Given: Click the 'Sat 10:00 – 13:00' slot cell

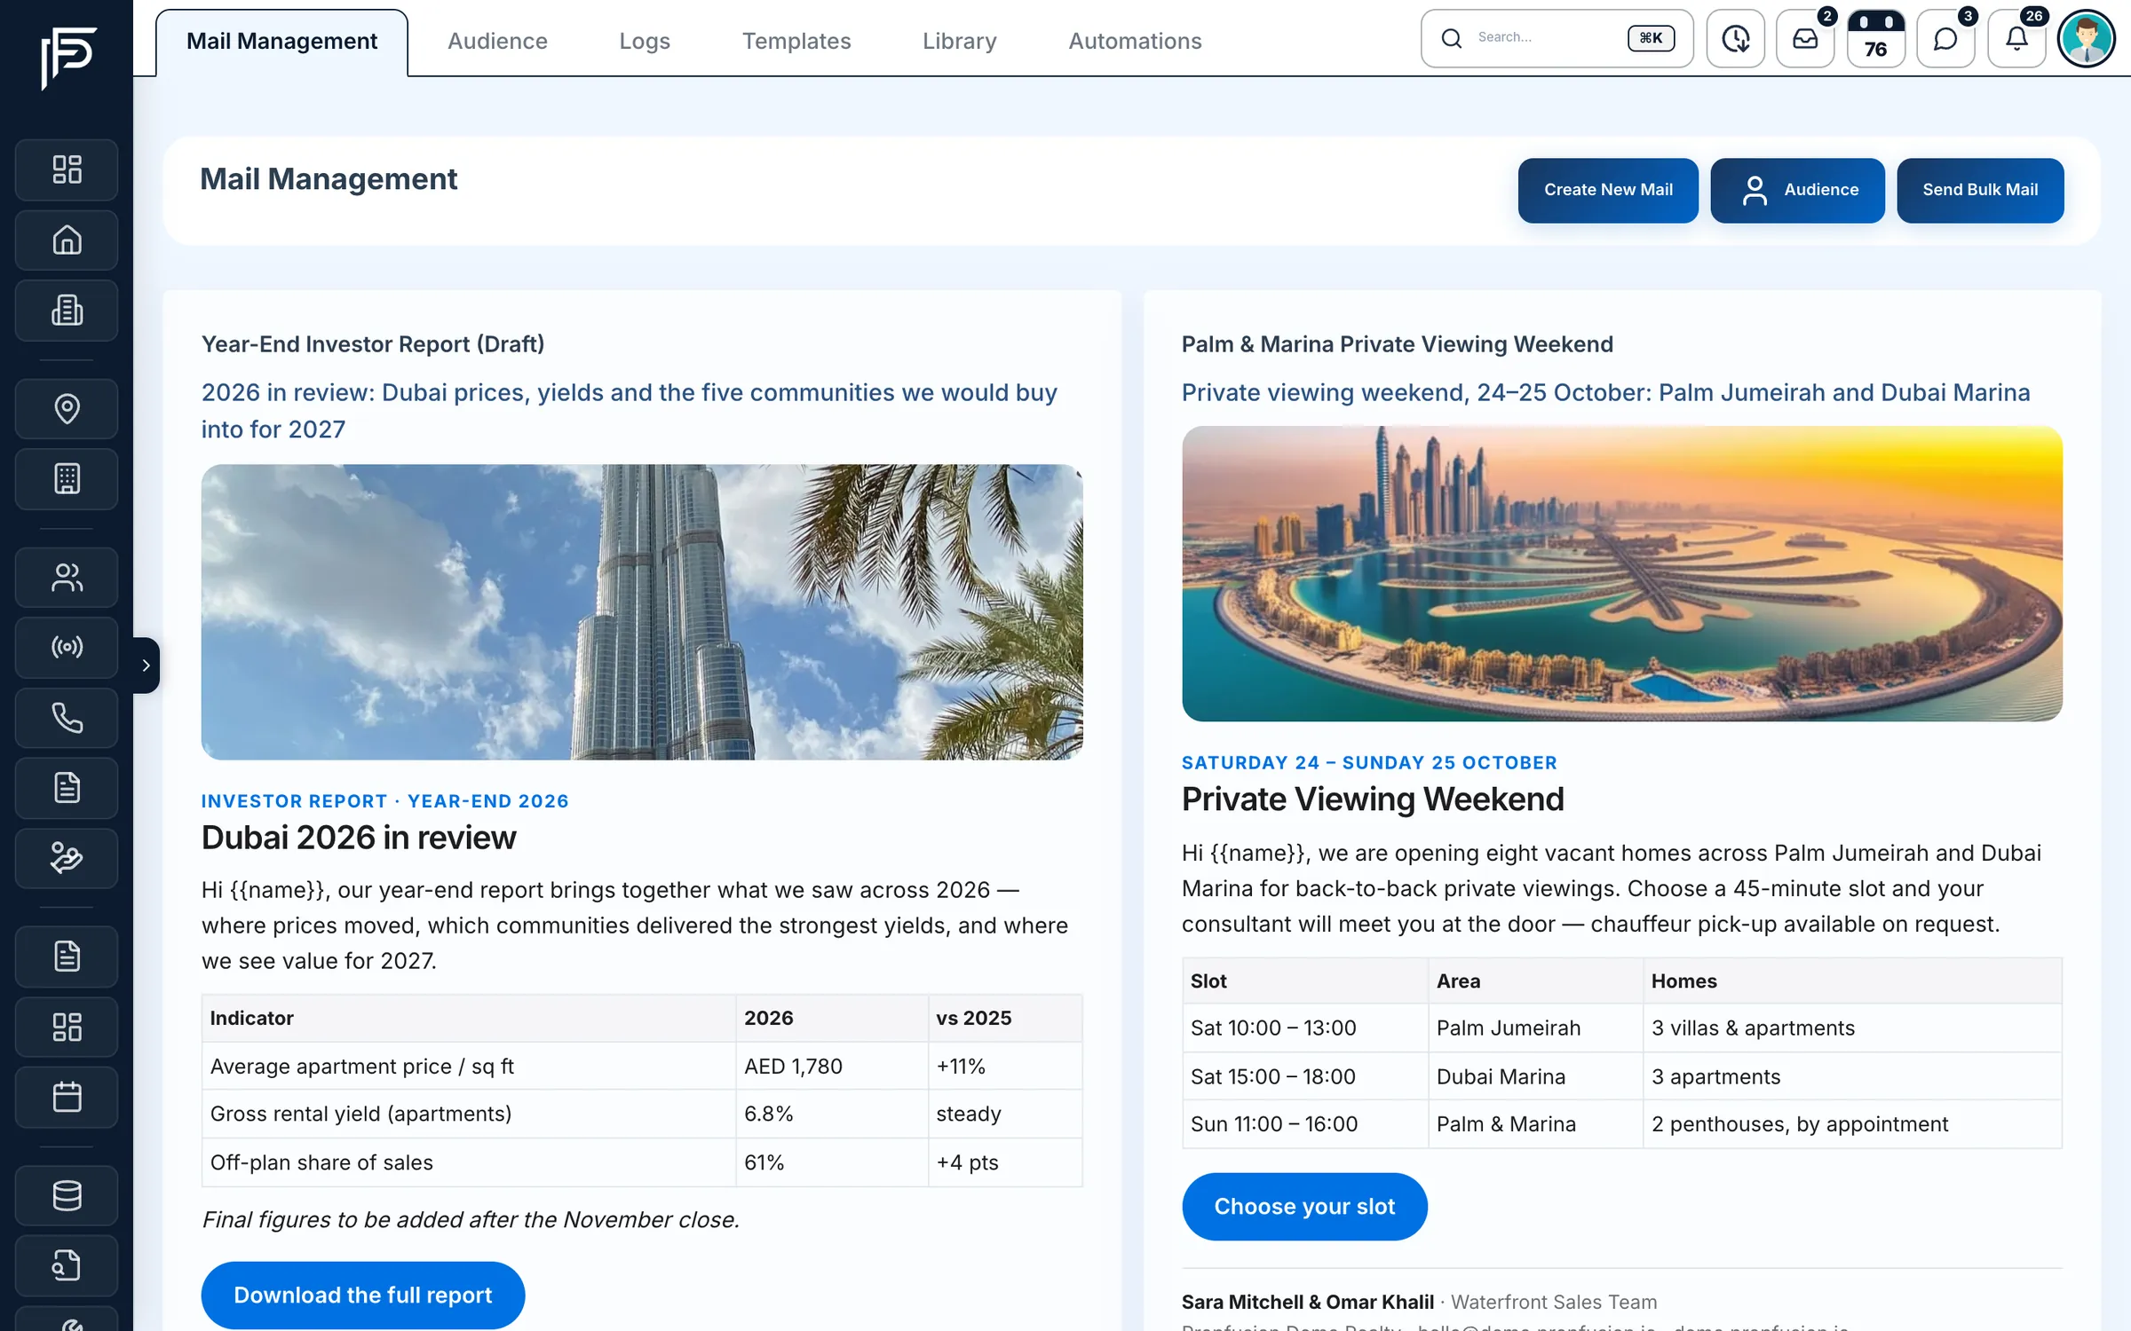Looking at the screenshot, I should [1305, 1028].
